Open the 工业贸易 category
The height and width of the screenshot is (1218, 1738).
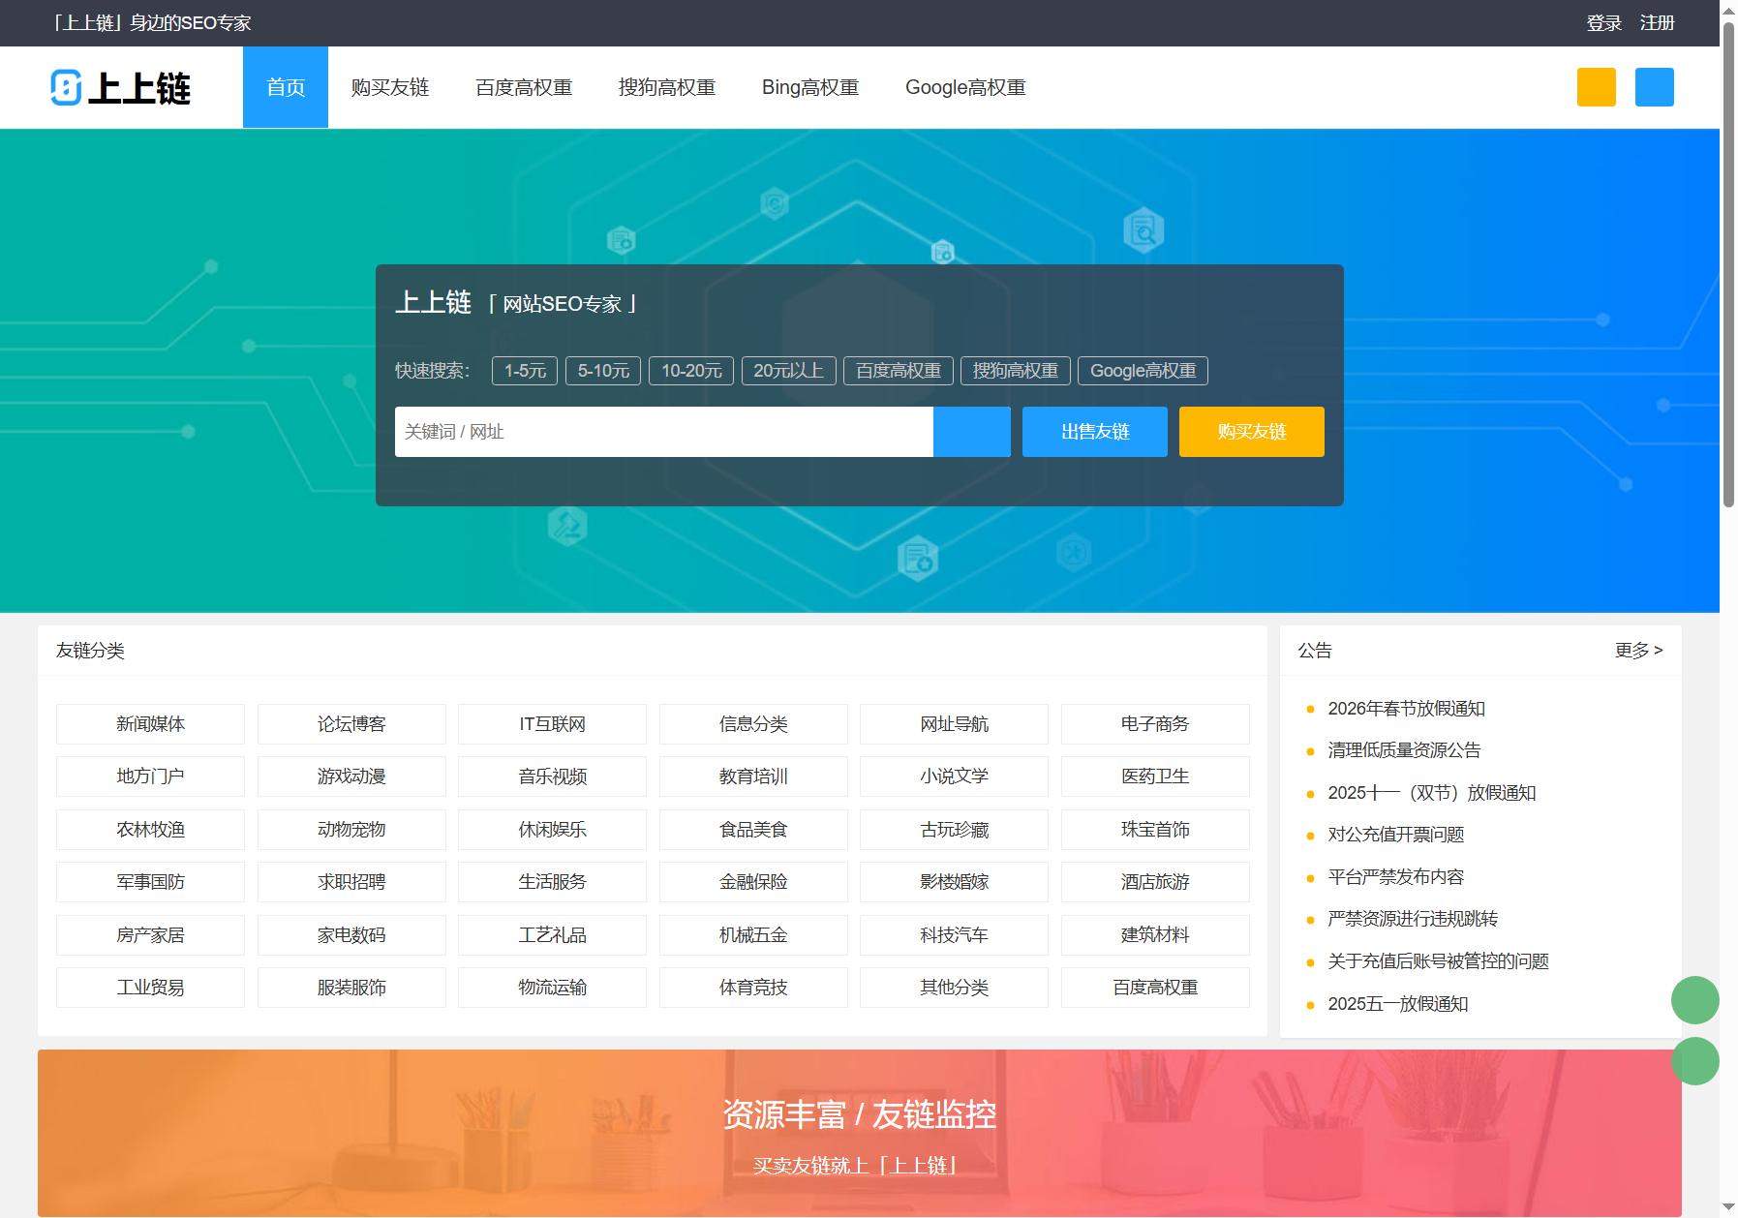click(x=150, y=988)
